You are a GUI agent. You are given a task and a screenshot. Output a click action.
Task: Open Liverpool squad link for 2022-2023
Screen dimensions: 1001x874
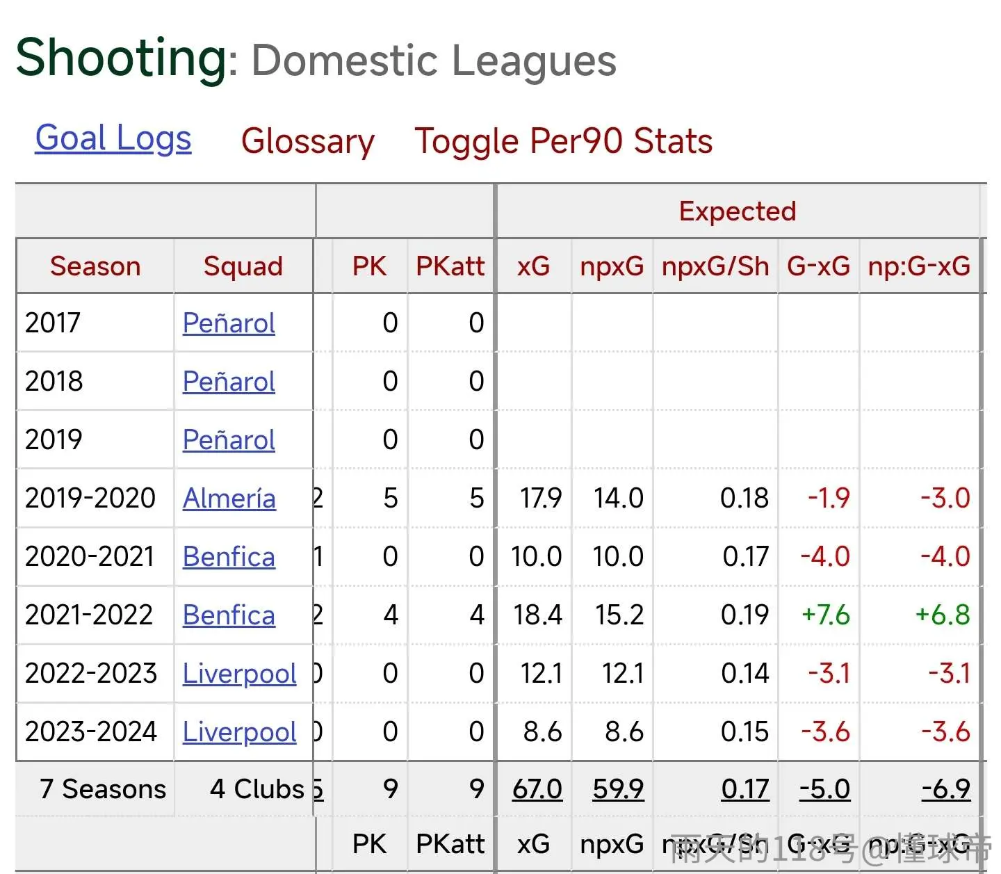pyautogui.click(x=240, y=674)
